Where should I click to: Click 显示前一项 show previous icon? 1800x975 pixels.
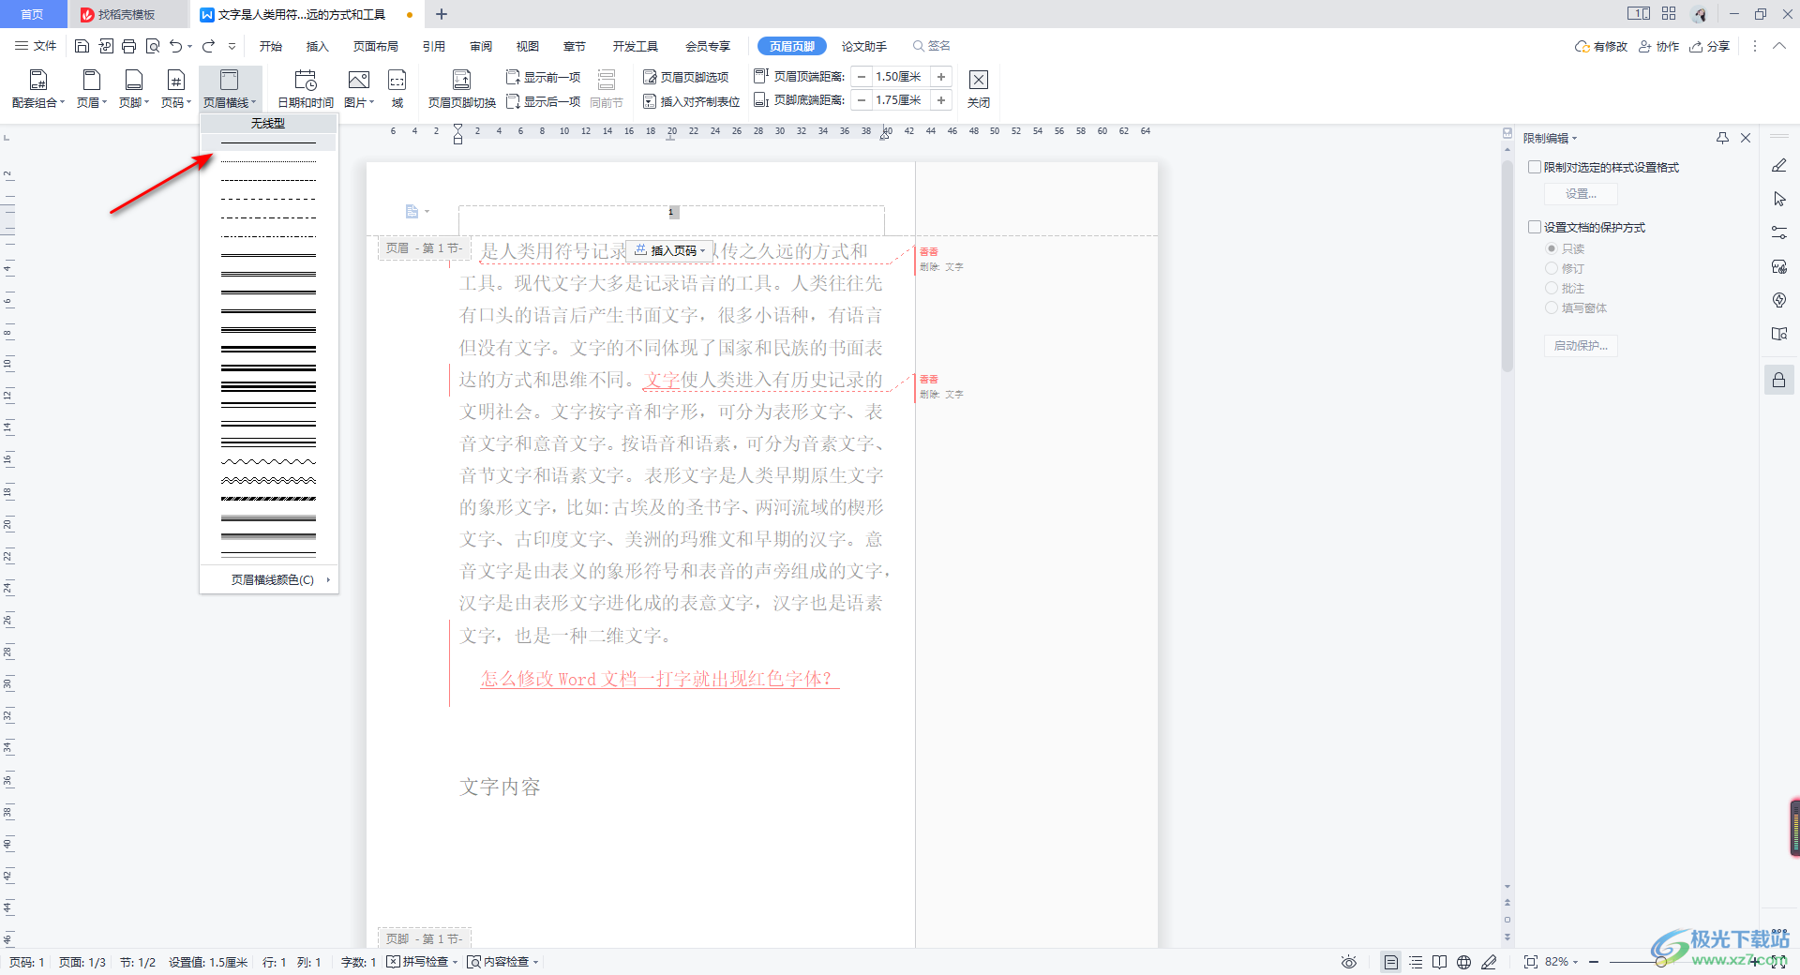(x=543, y=77)
